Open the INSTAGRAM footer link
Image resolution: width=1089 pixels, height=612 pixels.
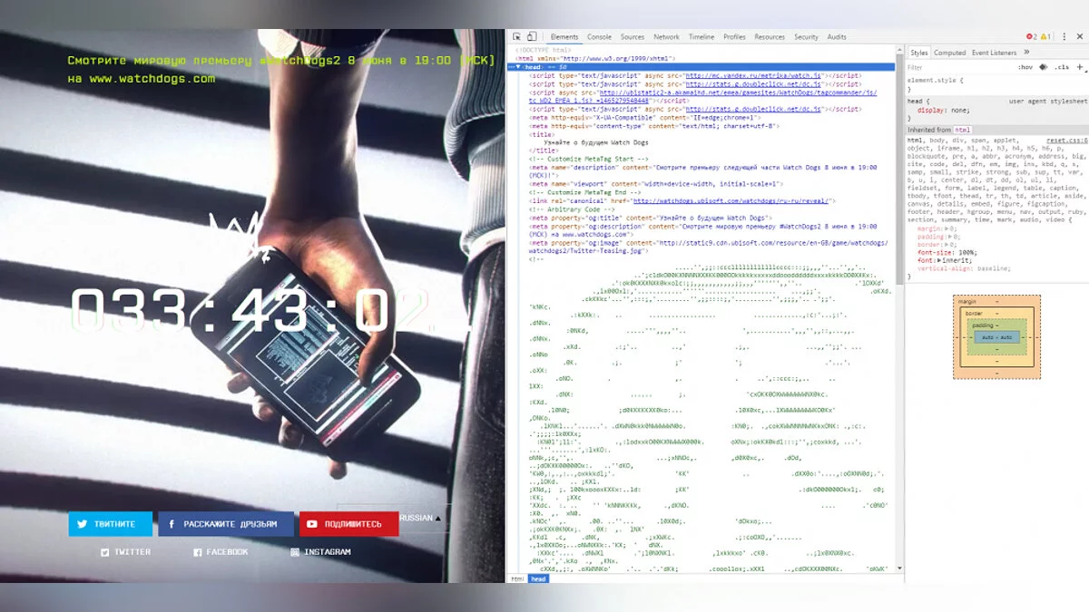pos(320,552)
